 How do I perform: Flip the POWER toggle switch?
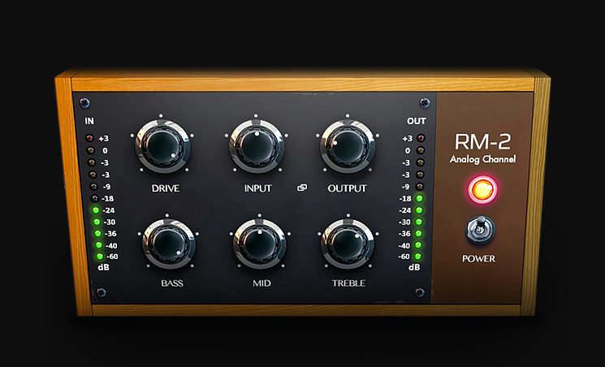(x=481, y=231)
